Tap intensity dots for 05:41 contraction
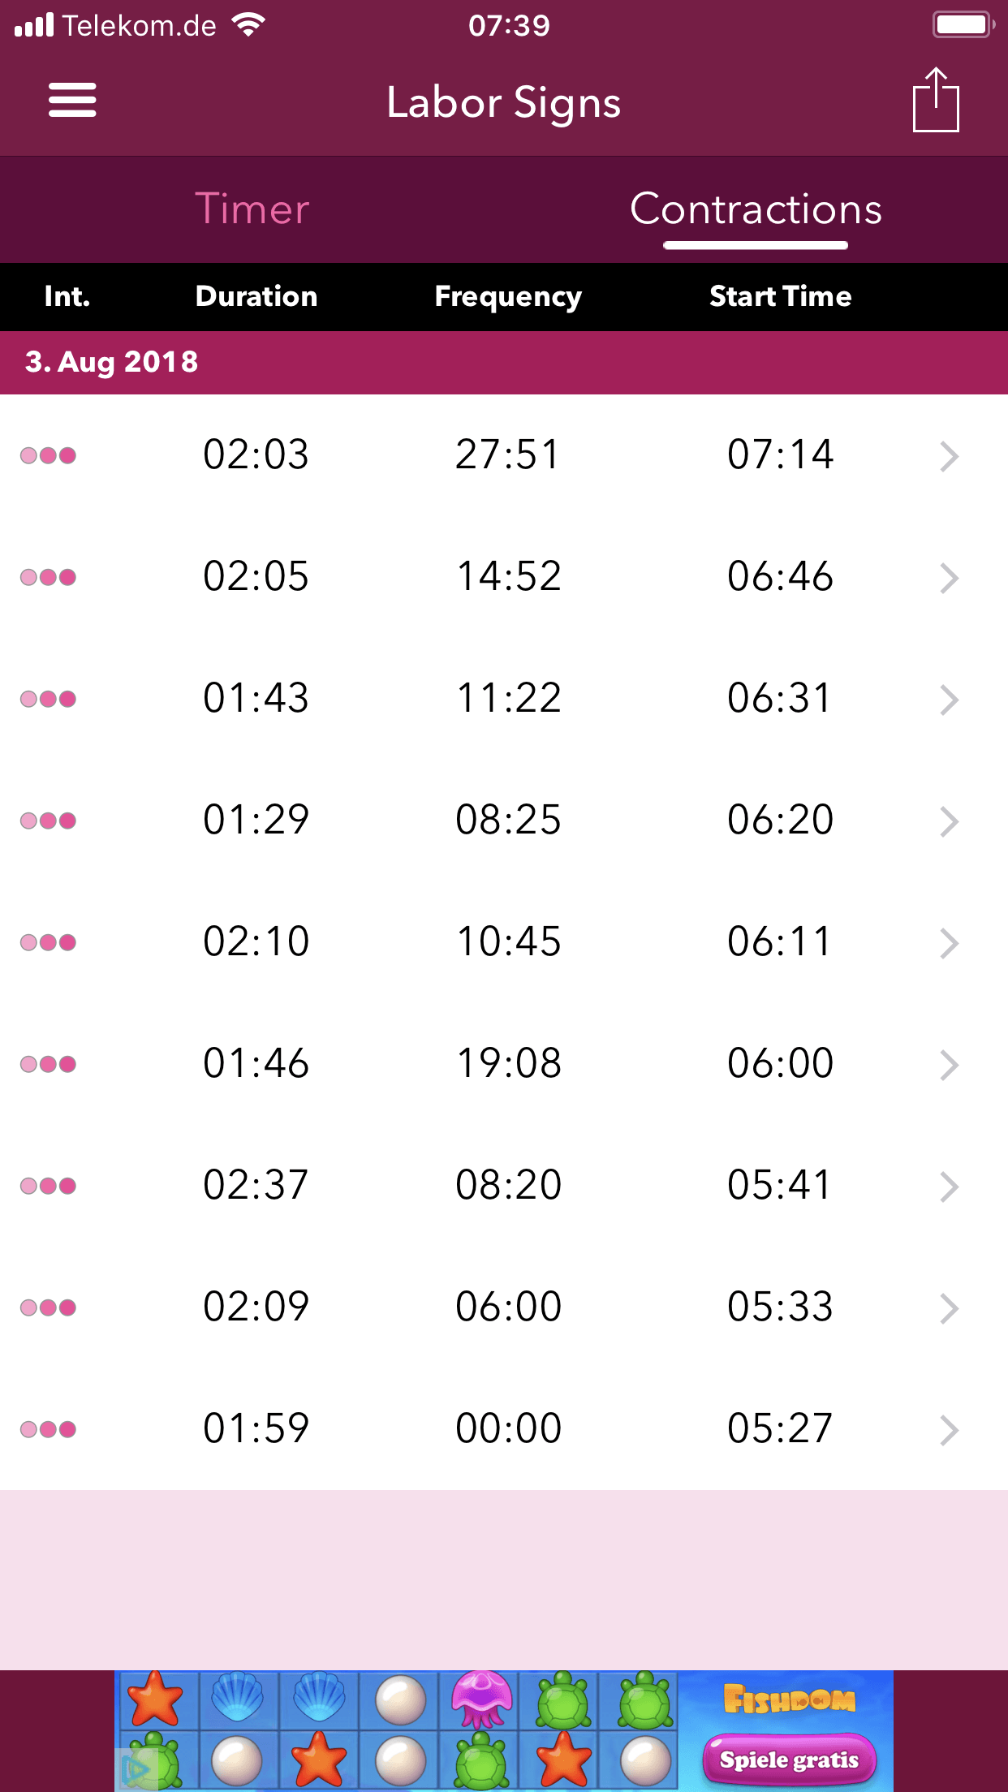This screenshot has width=1008, height=1792. (x=49, y=1186)
